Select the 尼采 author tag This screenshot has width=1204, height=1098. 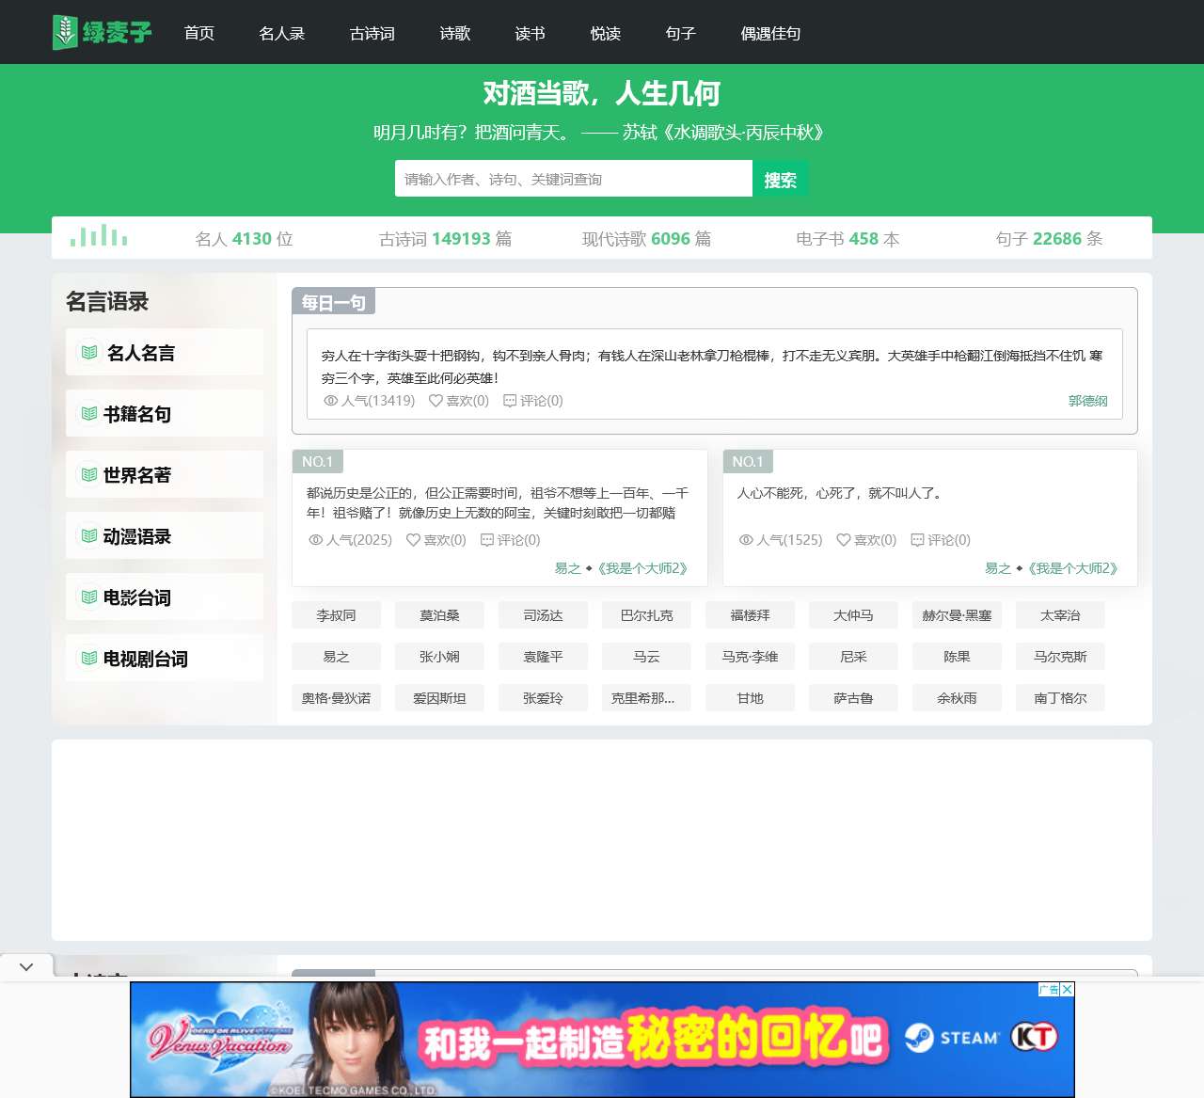pyautogui.click(x=853, y=657)
